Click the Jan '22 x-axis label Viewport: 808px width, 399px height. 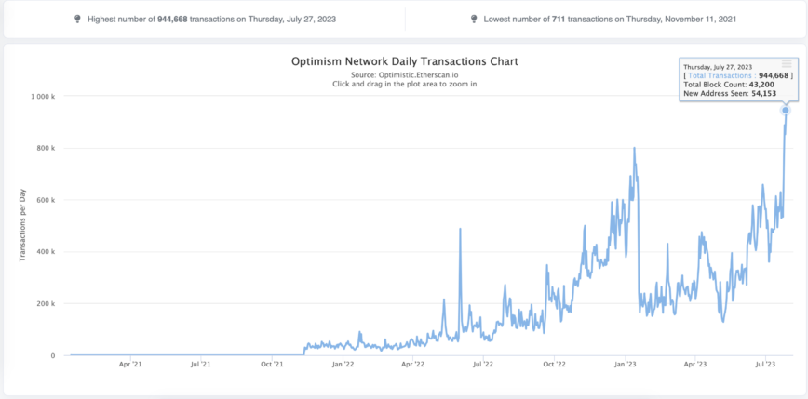[x=343, y=364]
